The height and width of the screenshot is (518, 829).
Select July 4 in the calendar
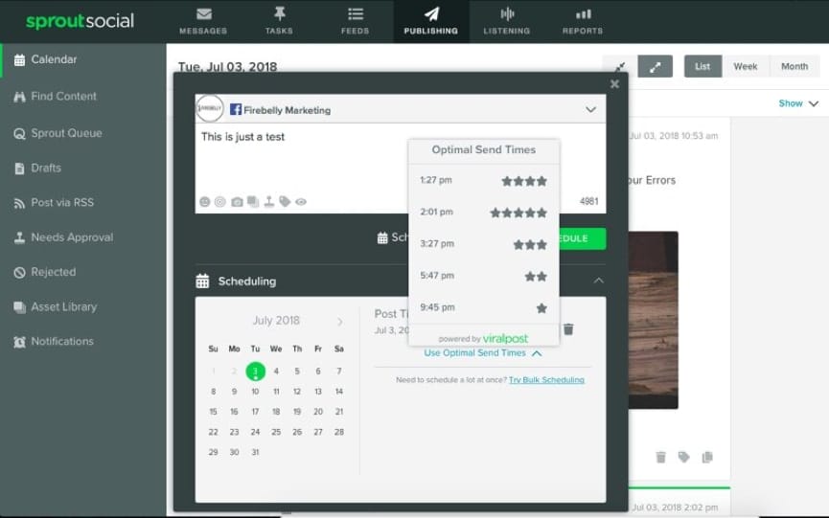pyautogui.click(x=276, y=372)
